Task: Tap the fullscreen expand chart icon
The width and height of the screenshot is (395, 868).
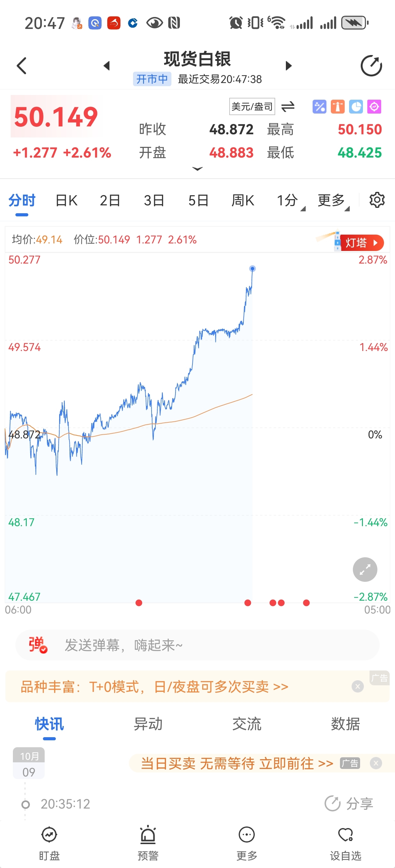Action: click(365, 570)
